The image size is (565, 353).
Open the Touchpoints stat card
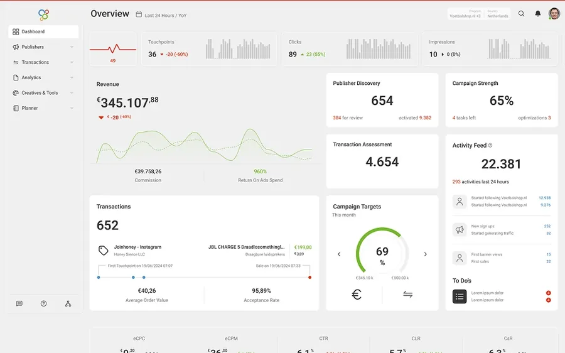[x=209, y=49]
